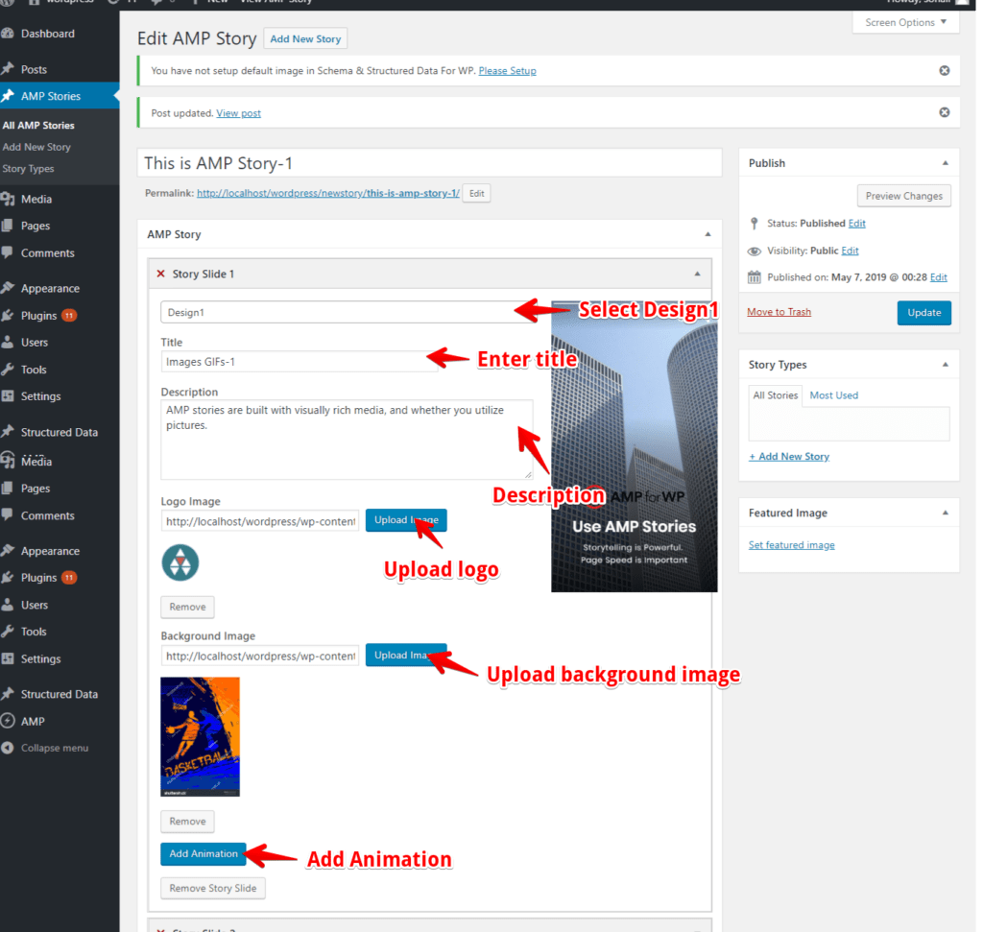The height and width of the screenshot is (932, 983).
Task: Remove the uploaded logo image
Action: [187, 607]
